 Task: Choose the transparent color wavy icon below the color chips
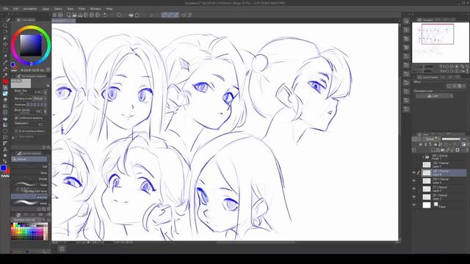click(5, 177)
